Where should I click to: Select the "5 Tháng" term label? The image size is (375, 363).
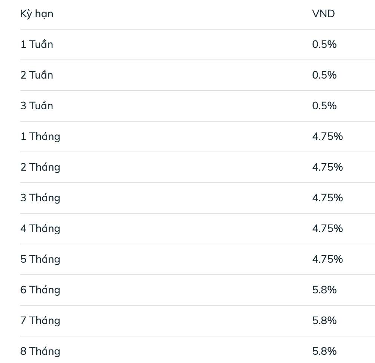click(40, 259)
